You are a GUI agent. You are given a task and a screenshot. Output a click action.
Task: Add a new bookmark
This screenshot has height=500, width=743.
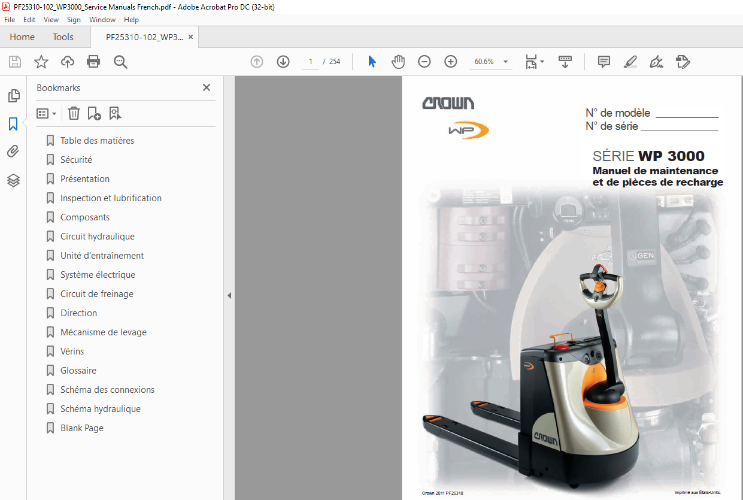(94, 113)
